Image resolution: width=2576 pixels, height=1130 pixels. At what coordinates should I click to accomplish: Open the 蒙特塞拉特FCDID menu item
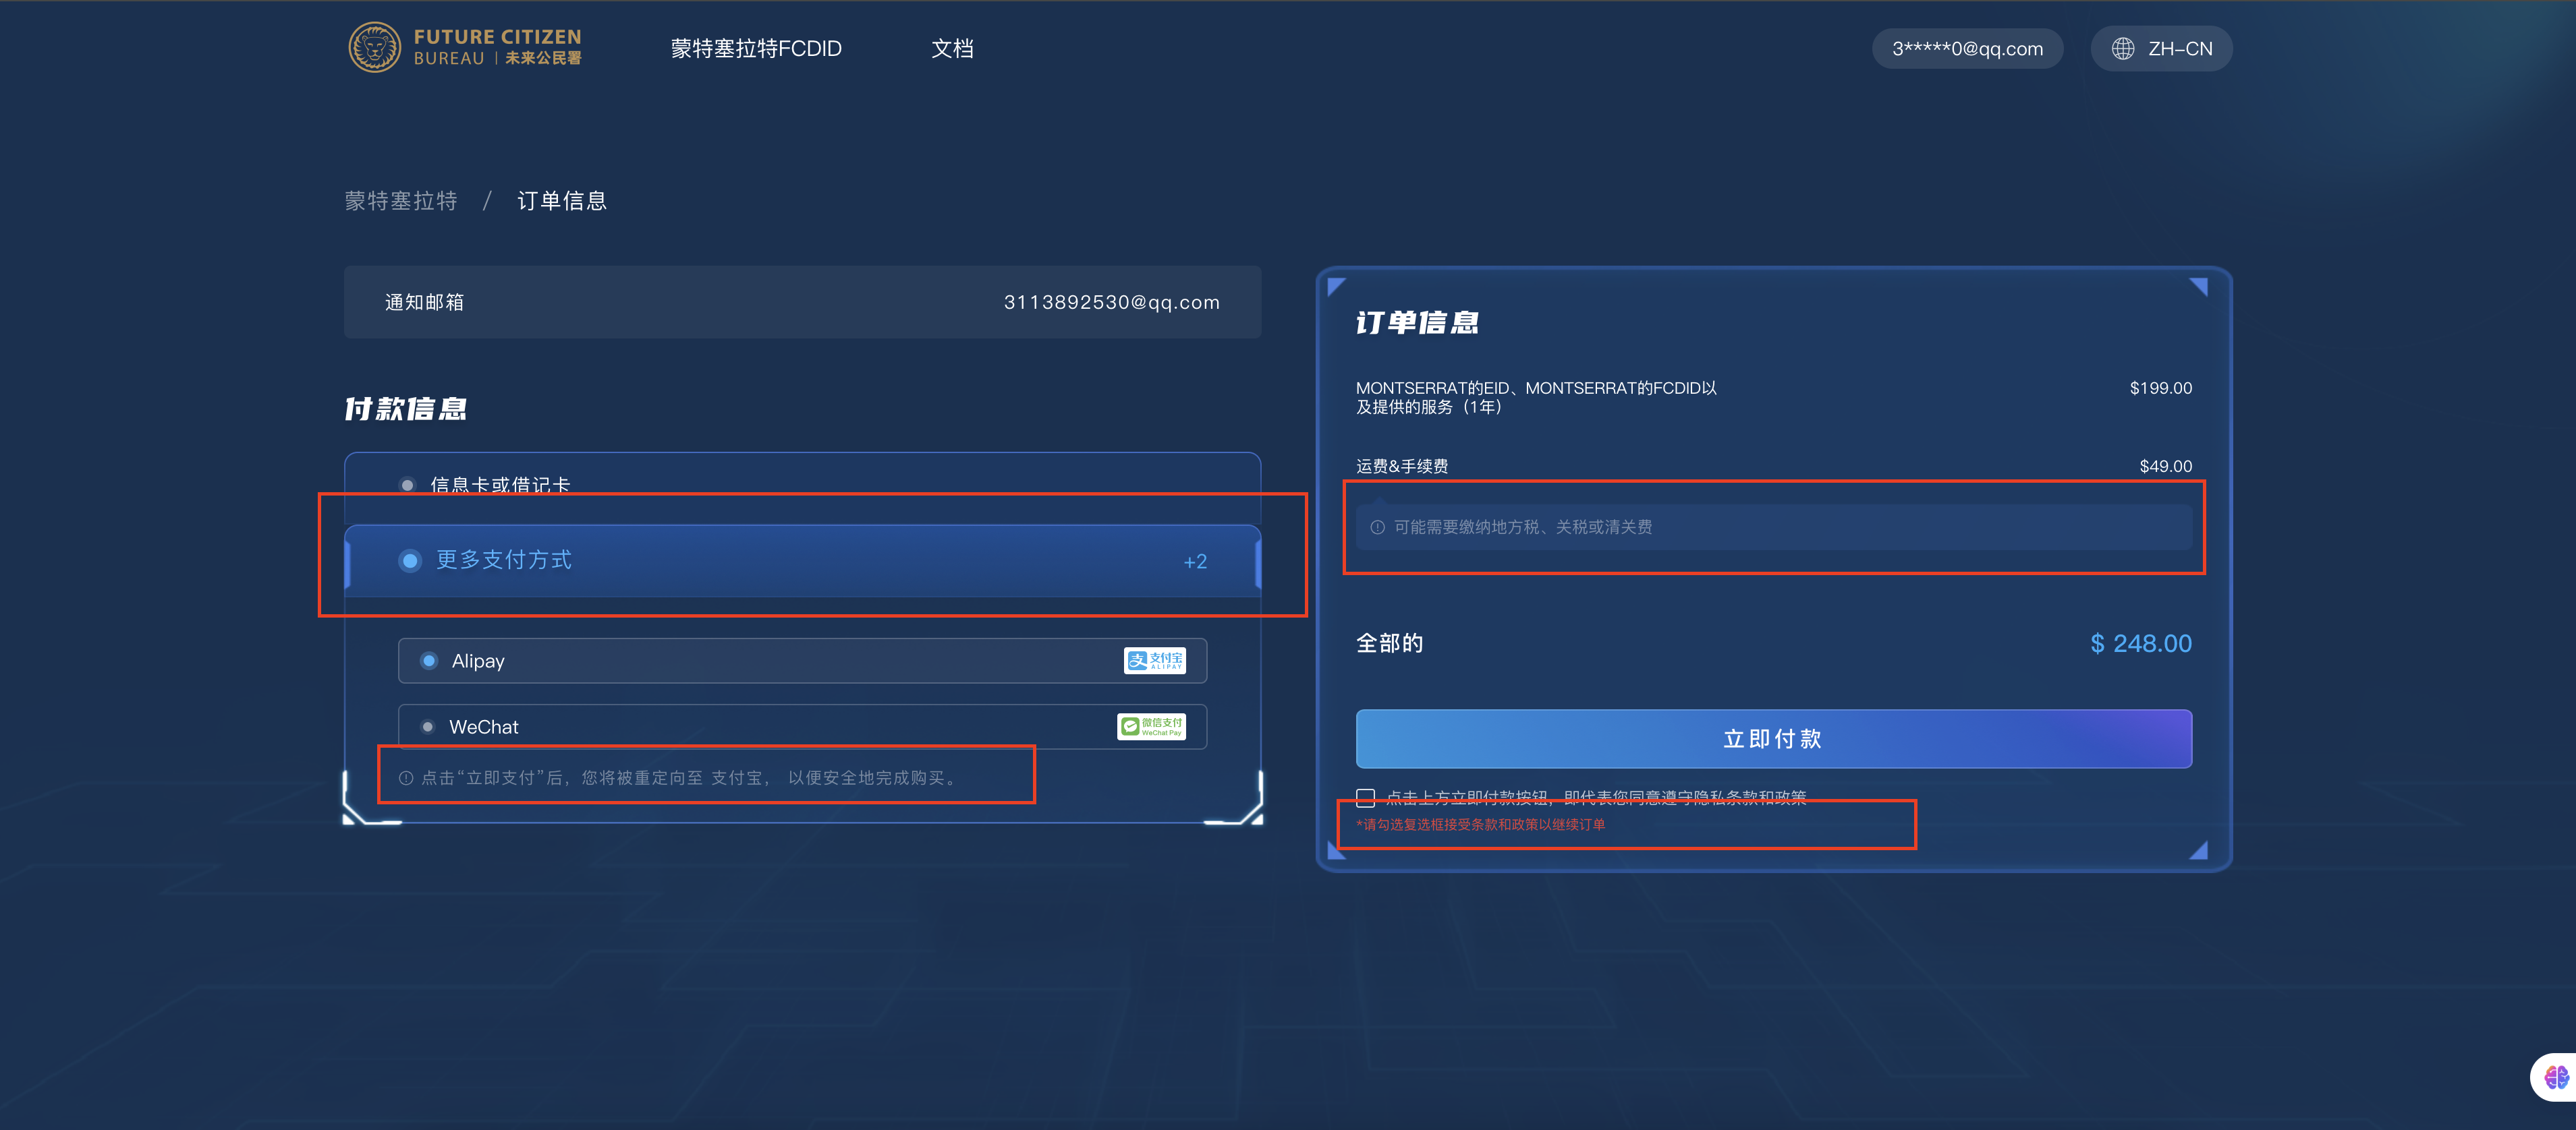[755, 49]
